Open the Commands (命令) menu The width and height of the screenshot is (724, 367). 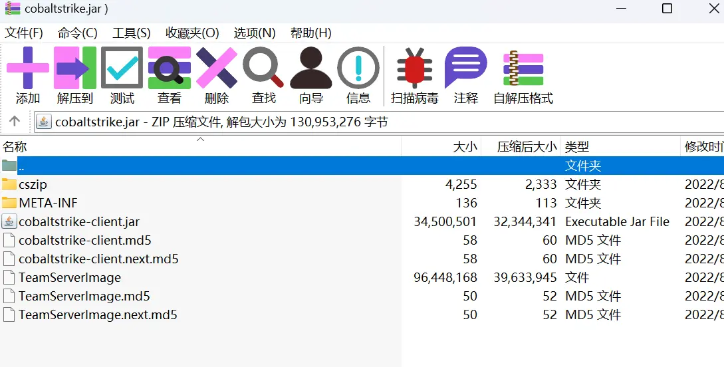[77, 33]
